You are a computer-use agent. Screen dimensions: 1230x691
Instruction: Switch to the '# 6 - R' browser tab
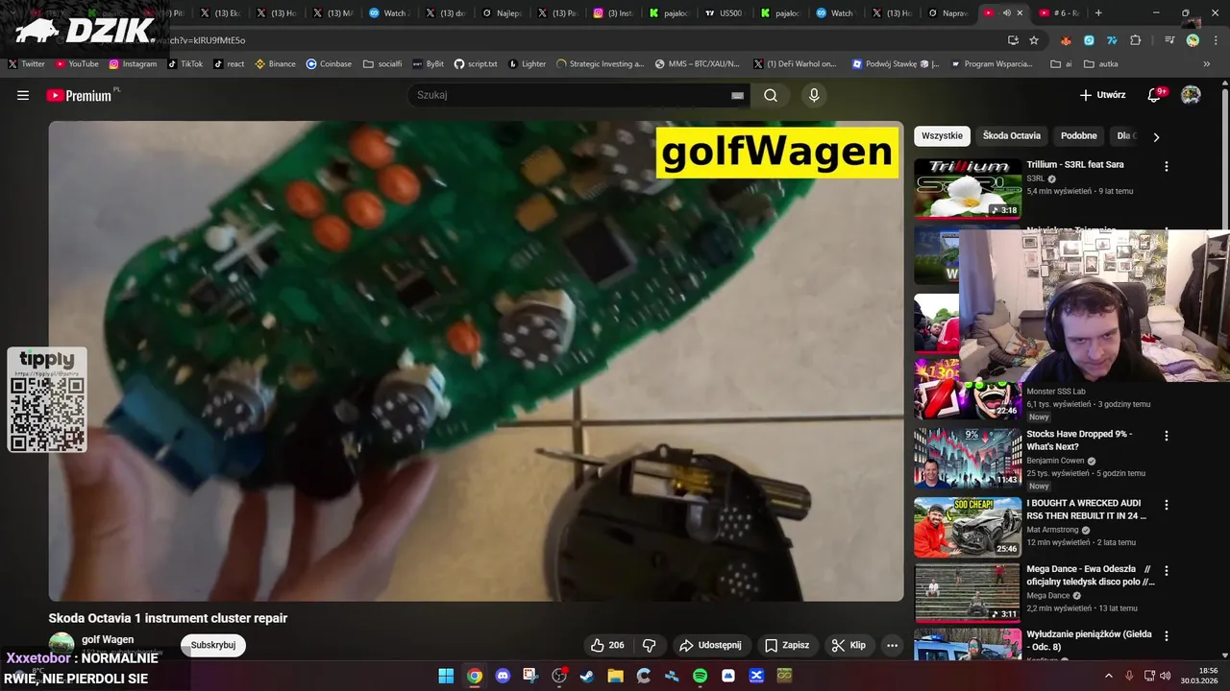click(x=1060, y=13)
